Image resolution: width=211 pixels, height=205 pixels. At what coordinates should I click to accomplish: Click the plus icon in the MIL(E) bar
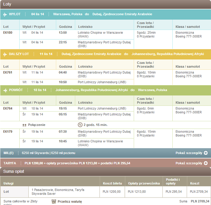[x=206, y=153]
